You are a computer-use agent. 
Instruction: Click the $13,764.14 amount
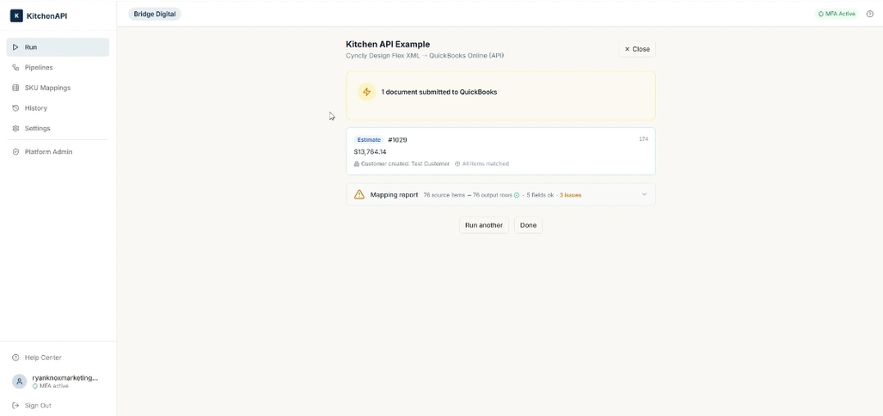pos(370,152)
